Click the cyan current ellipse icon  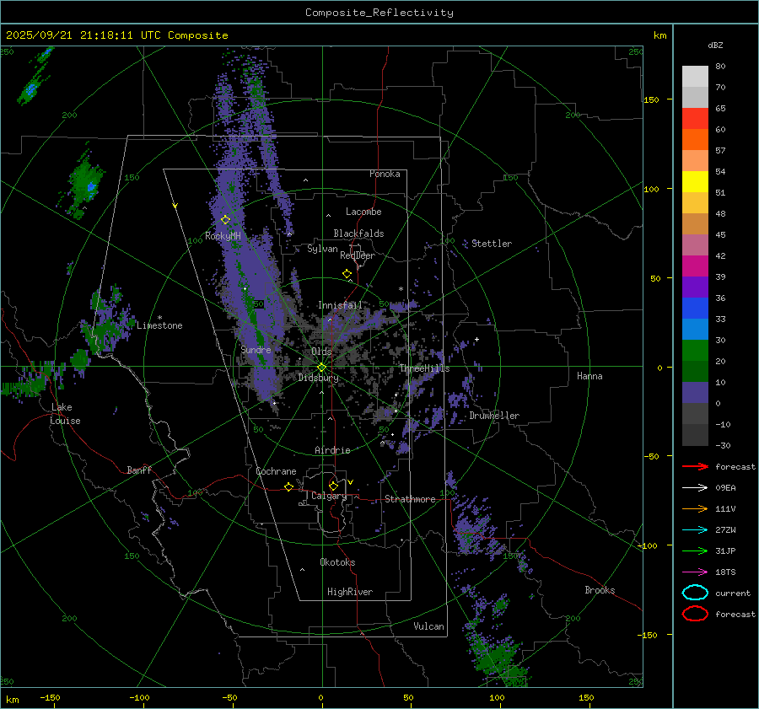coord(695,593)
